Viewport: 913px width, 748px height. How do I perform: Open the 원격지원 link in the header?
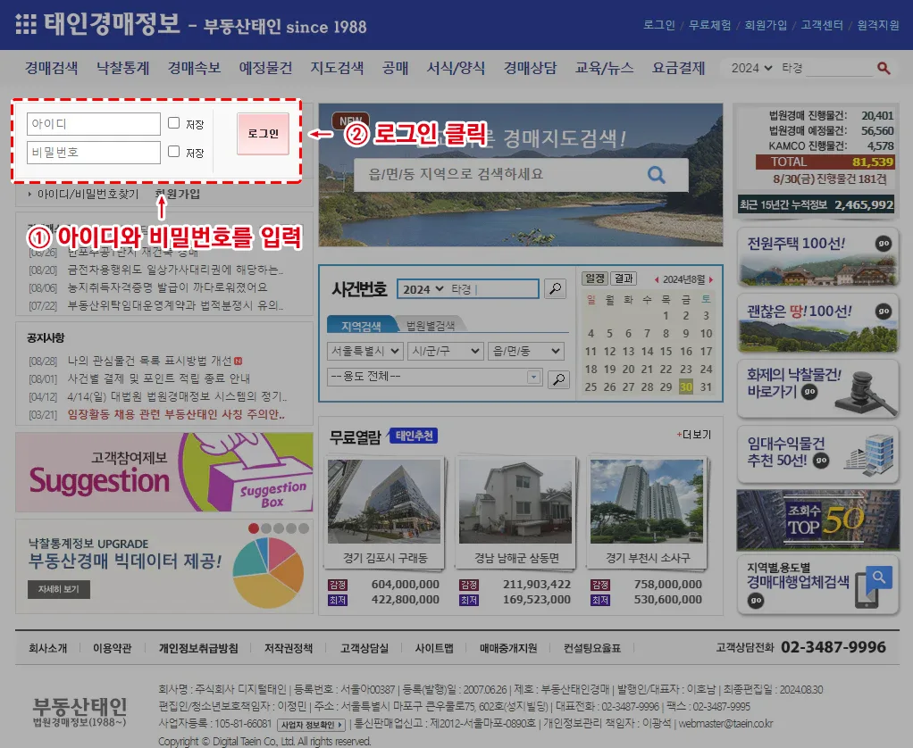click(x=878, y=25)
